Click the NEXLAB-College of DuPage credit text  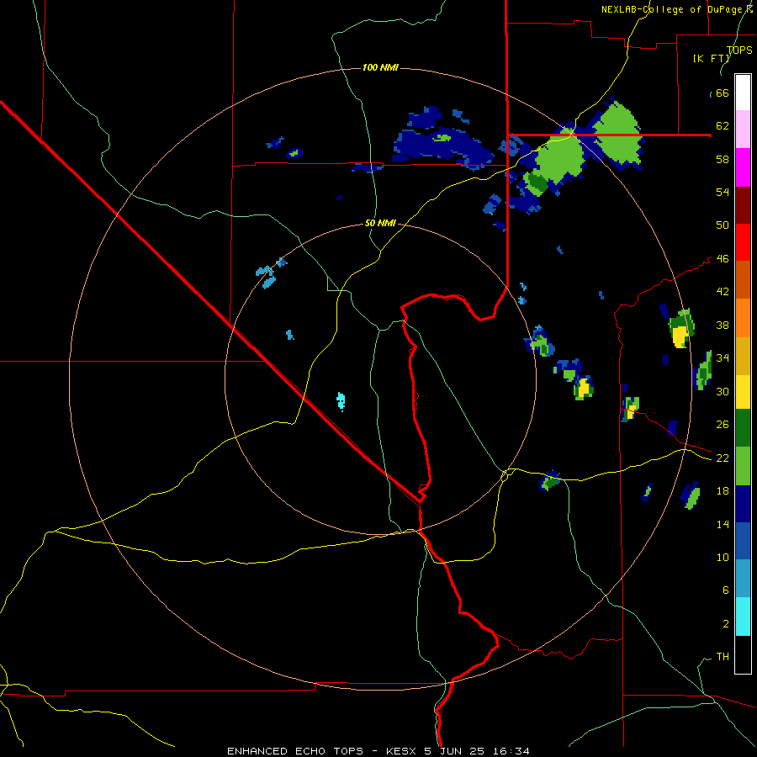676,9
